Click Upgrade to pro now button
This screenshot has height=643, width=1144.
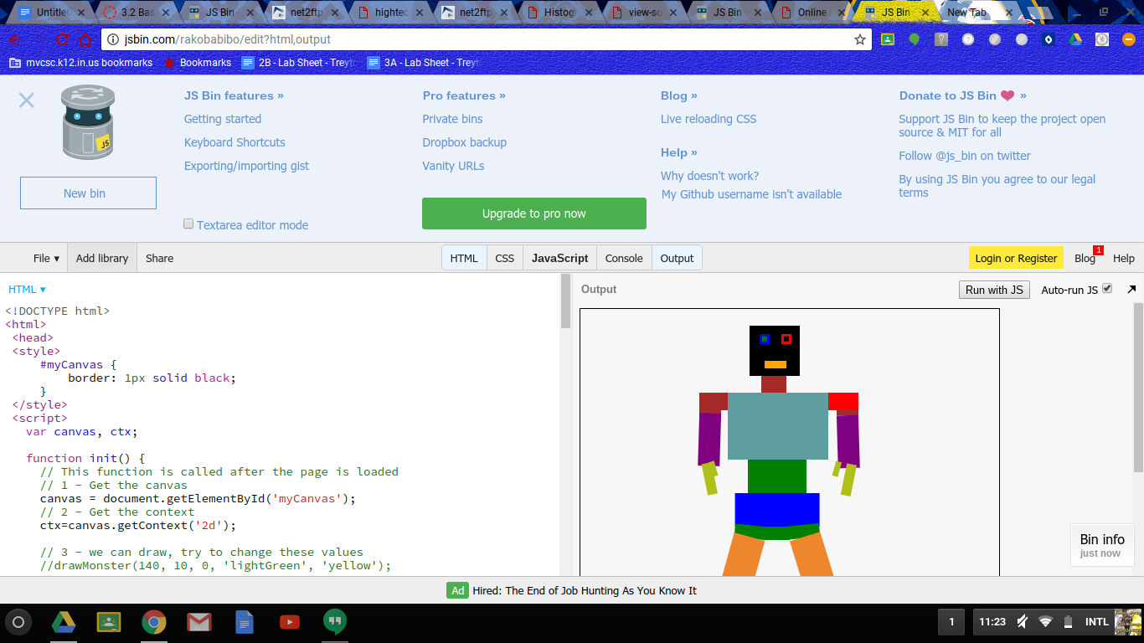coord(533,213)
